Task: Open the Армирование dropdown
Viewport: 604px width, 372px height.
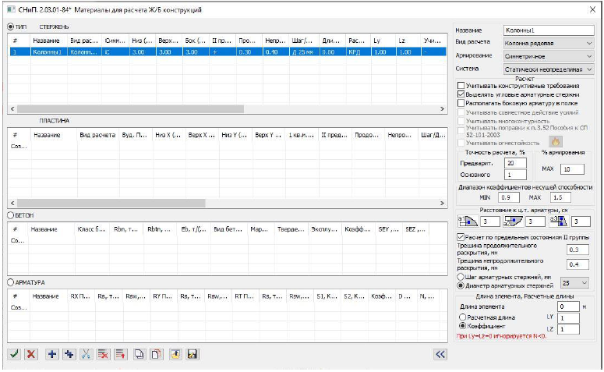Action: click(x=549, y=56)
